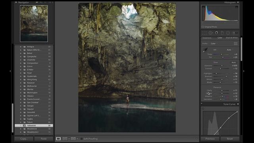Click the Navigator preview thumbnail
This screenshot has height=143, width=254.
point(34,24)
